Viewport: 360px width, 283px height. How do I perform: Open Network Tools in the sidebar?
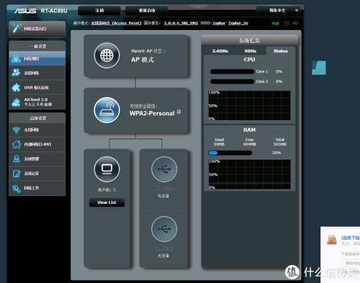[x=37, y=188]
